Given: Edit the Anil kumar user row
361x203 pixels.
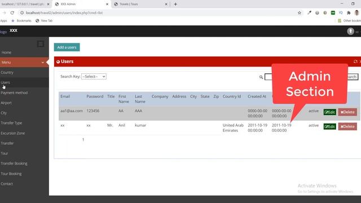Looking at the screenshot, I should (329, 126).
